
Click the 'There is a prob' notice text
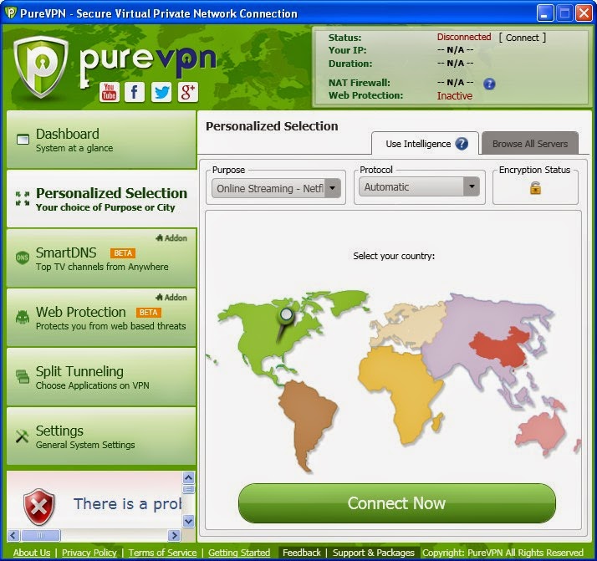pyautogui.click(x=128, y=503)
